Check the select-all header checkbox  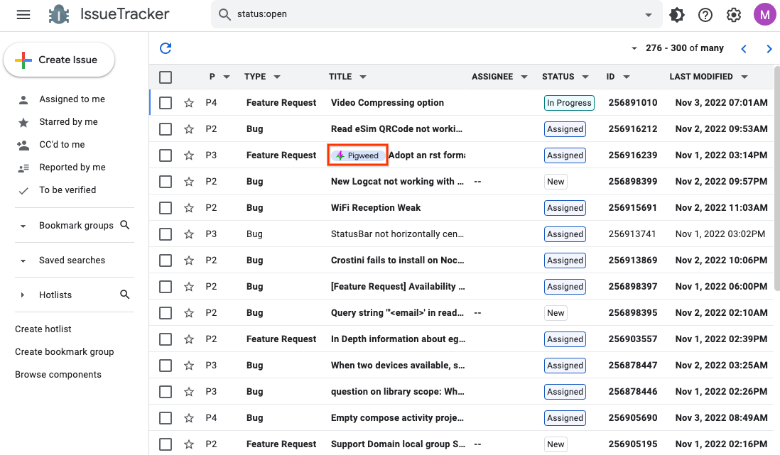166,77
